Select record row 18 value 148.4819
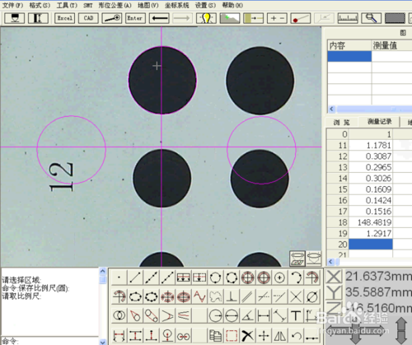The image size is (412, 345). coord(371,222)
